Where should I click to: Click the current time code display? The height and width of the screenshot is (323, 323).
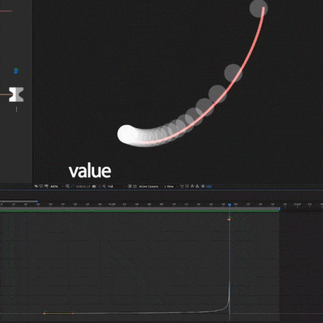[83, 187]
